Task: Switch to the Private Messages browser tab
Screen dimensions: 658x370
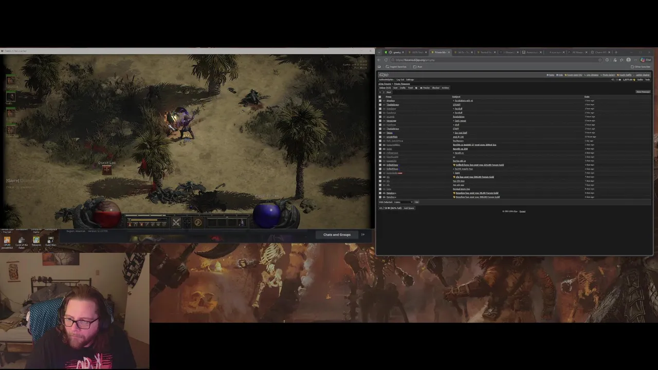Action: pyautogui.click(x=440, y=52)
